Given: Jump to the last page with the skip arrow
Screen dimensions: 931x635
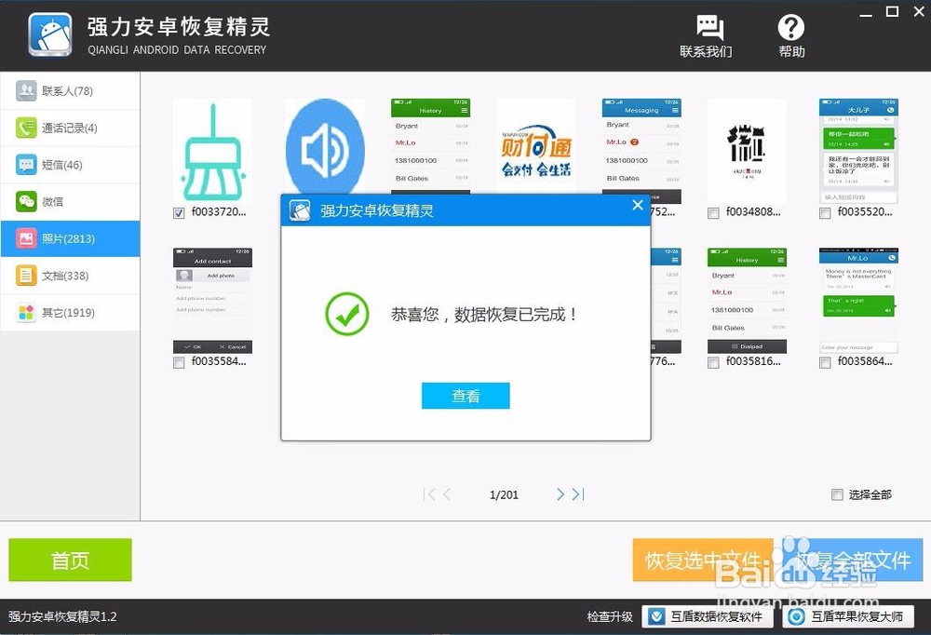Looking at the screenshot, I should pyautogui.click(x=577, y=494).
